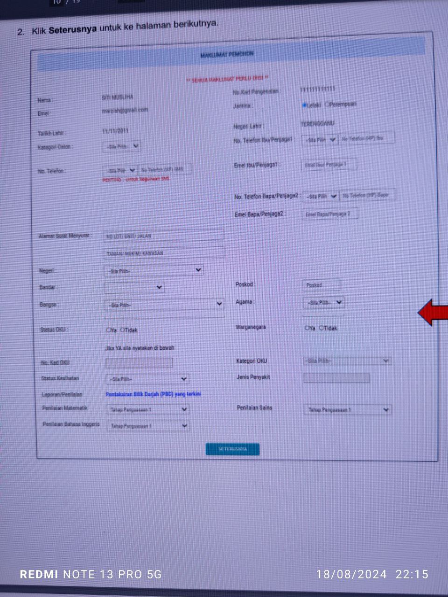
Task: Click the first Alamat Surat Menyurat address line
Action: [163, 236]
